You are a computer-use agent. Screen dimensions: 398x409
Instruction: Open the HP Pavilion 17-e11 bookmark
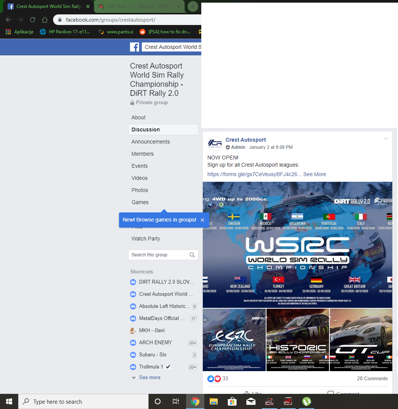pos(65,32)
